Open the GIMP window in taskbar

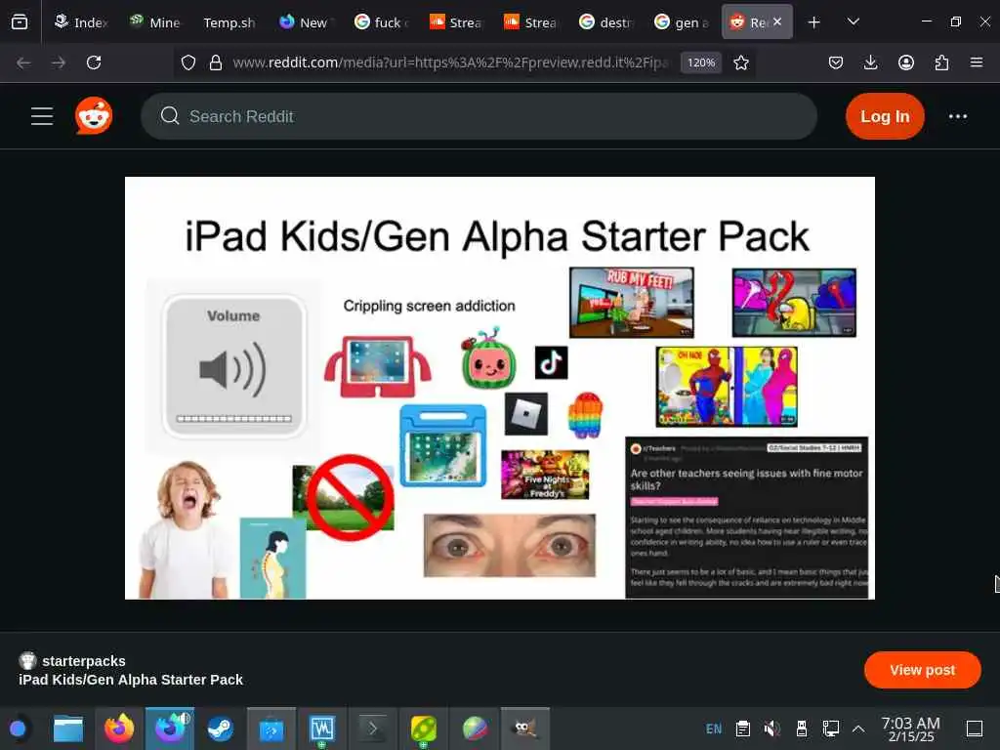pyautogui.click(x=524, y=729)
